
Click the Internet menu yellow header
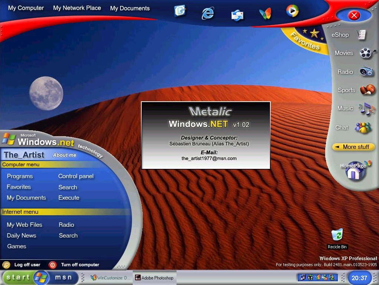(x=65, y=212)
